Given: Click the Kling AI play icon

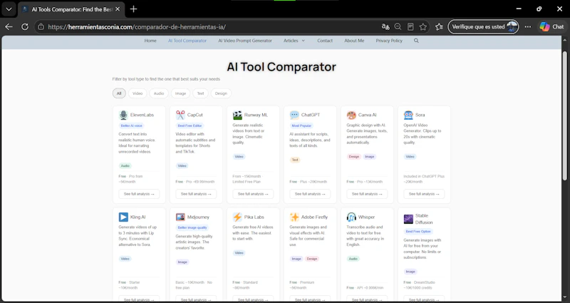Looking at the screenshot, I should click(123, 217).
